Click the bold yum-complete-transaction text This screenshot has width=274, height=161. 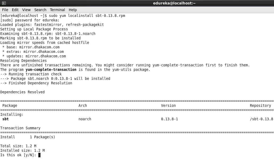(51, 70)
